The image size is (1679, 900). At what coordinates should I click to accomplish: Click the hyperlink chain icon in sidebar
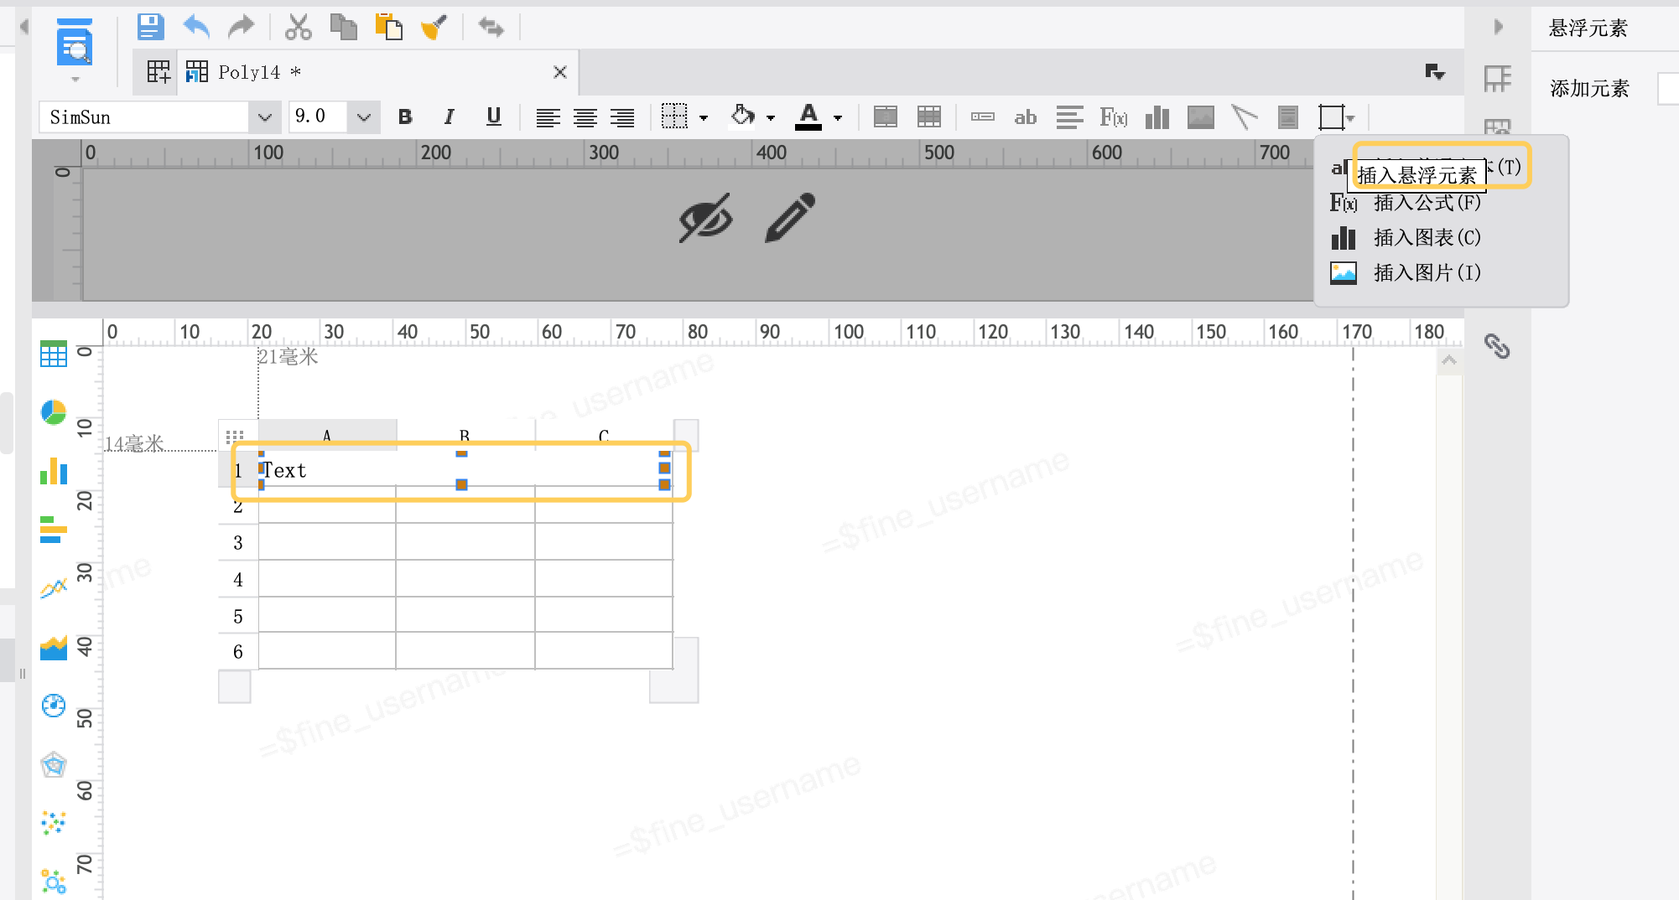[1498, 345]
